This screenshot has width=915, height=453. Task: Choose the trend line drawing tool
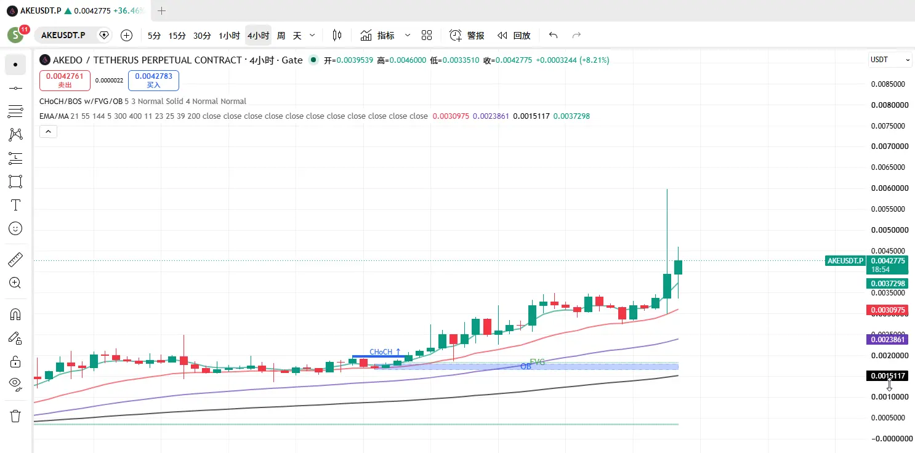coord(15,89)
